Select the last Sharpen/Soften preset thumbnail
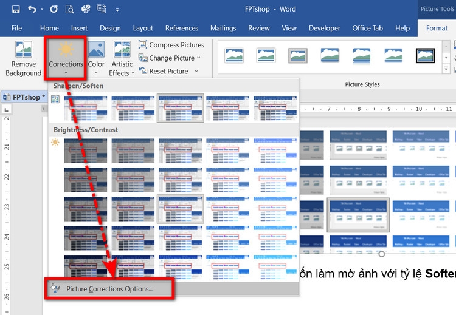This screenshot has width=456, height=315. [275, 108]
